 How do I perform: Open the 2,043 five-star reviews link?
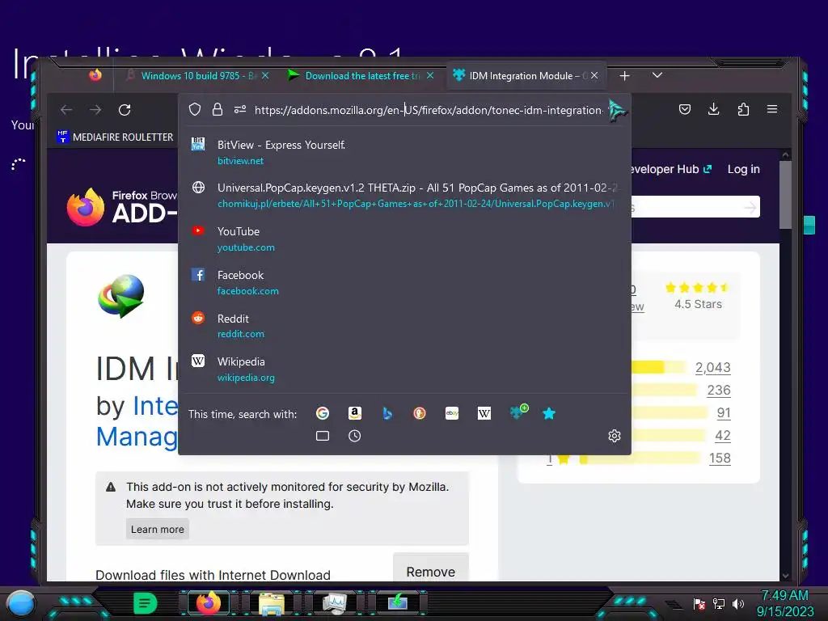pyautogui.click(x=712, y=368)
